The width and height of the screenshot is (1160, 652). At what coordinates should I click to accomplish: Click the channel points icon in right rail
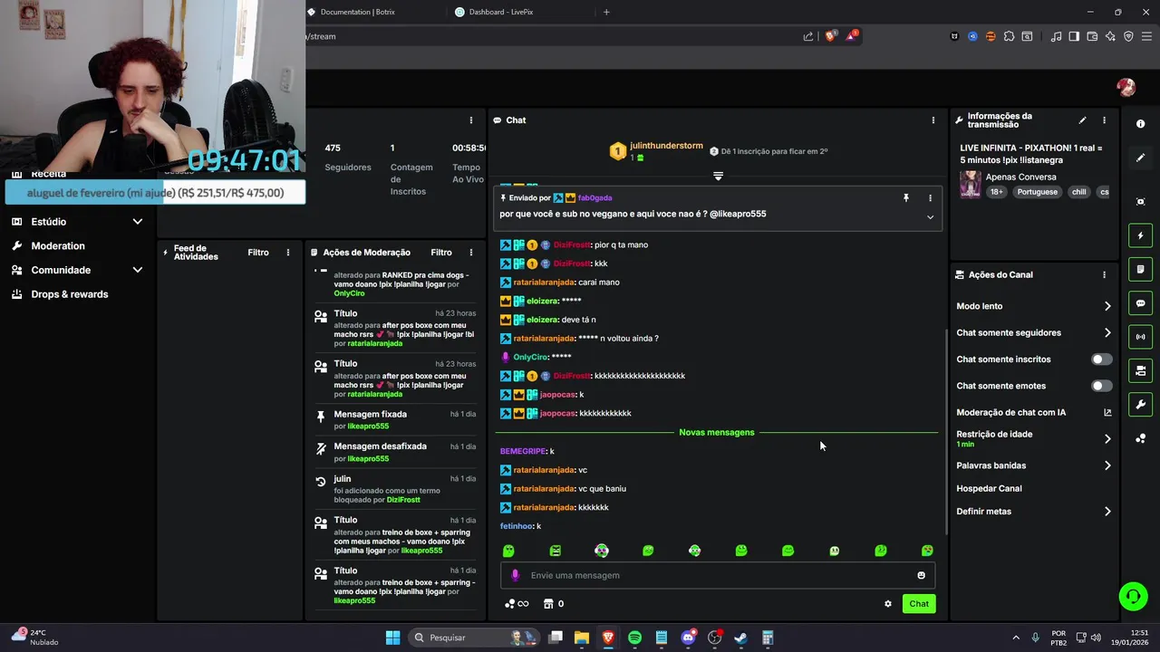point(1140,438)
